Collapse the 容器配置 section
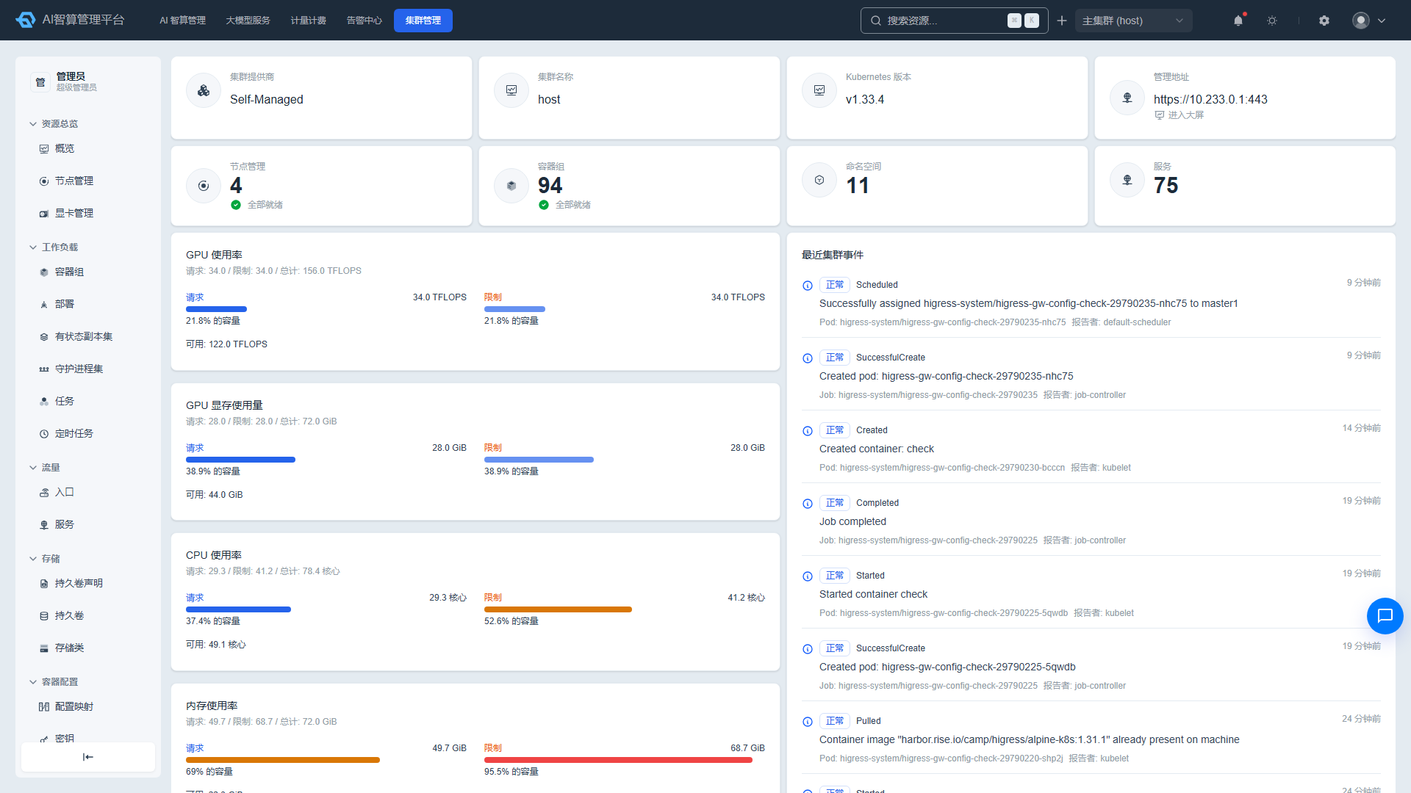The width and height of the screenshot is (1411, 793). tap(54, 681)
